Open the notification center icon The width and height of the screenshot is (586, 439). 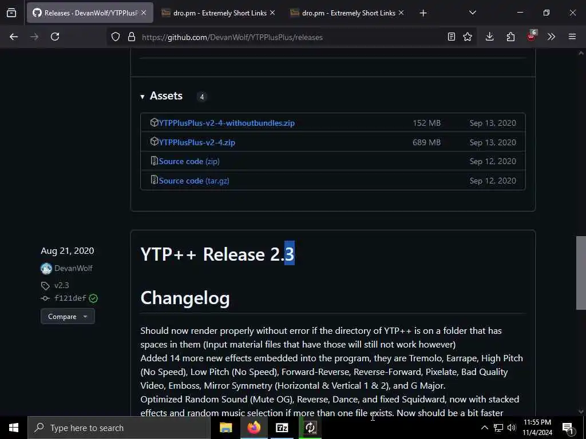click(568, 428)
